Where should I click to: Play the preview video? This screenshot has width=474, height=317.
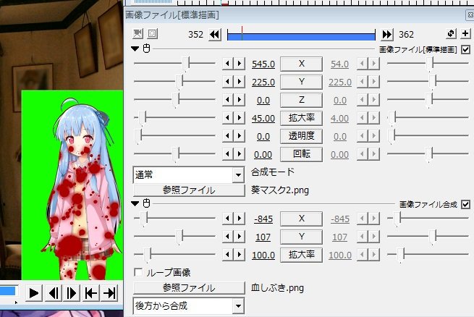[x=33, y=293]
